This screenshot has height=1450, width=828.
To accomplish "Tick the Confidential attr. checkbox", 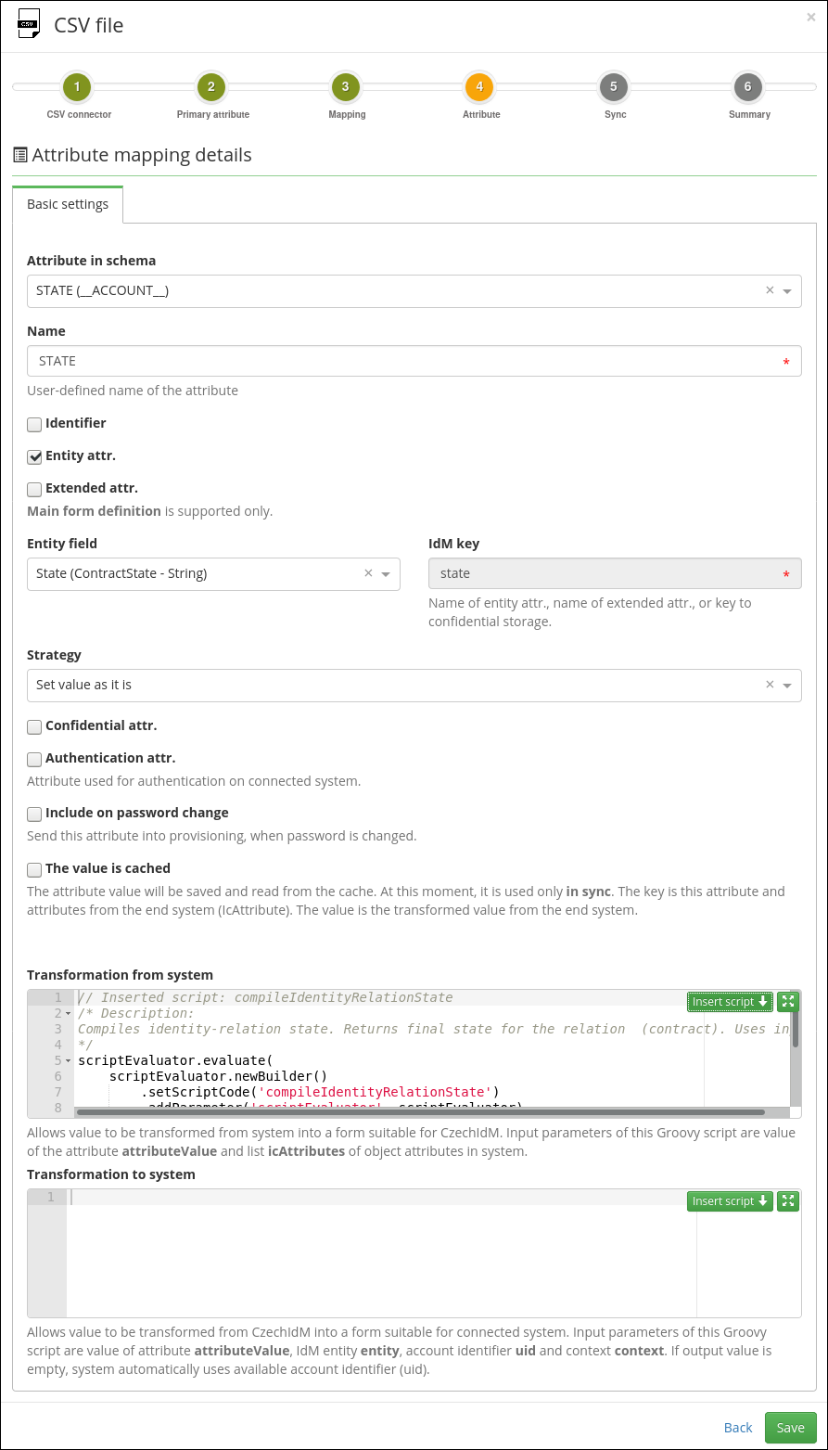I will [x=34, y=726].
